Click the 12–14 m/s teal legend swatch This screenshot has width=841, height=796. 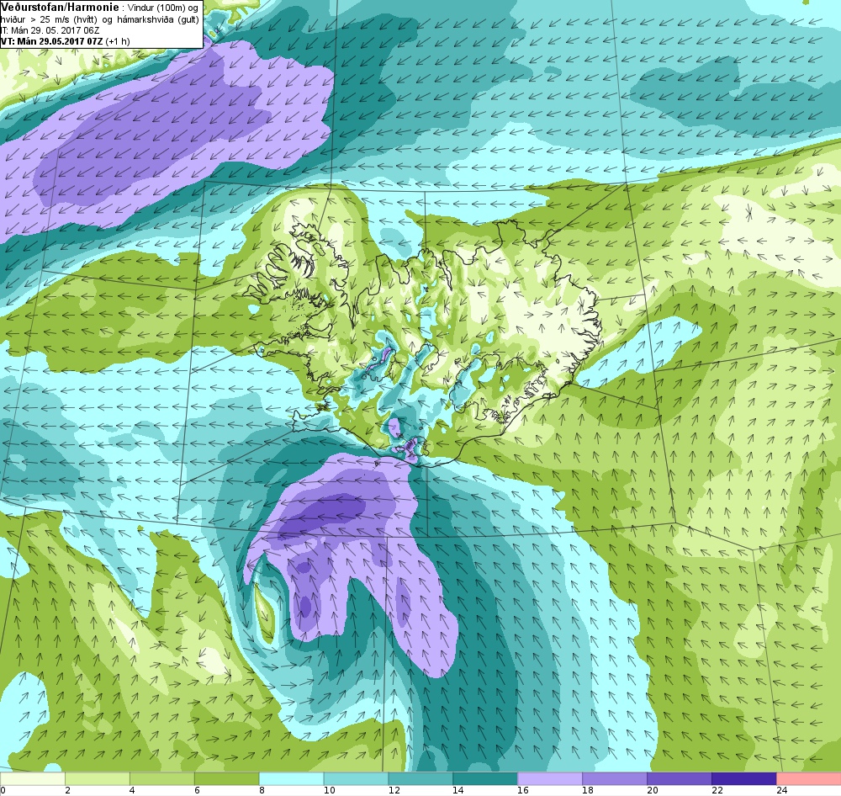click(x=420, y=778)
